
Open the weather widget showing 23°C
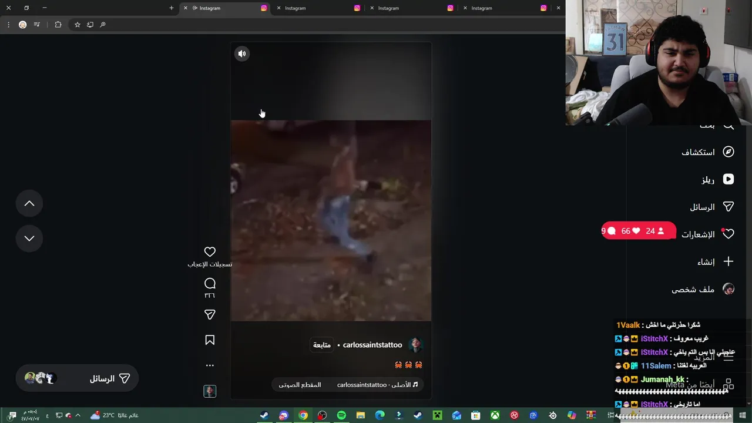(x=115, y=415)
